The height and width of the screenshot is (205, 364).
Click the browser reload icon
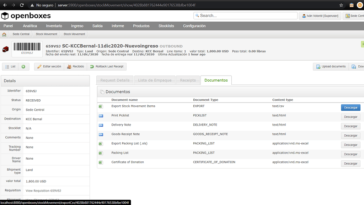pyautogui.click(x=22, y=5)
